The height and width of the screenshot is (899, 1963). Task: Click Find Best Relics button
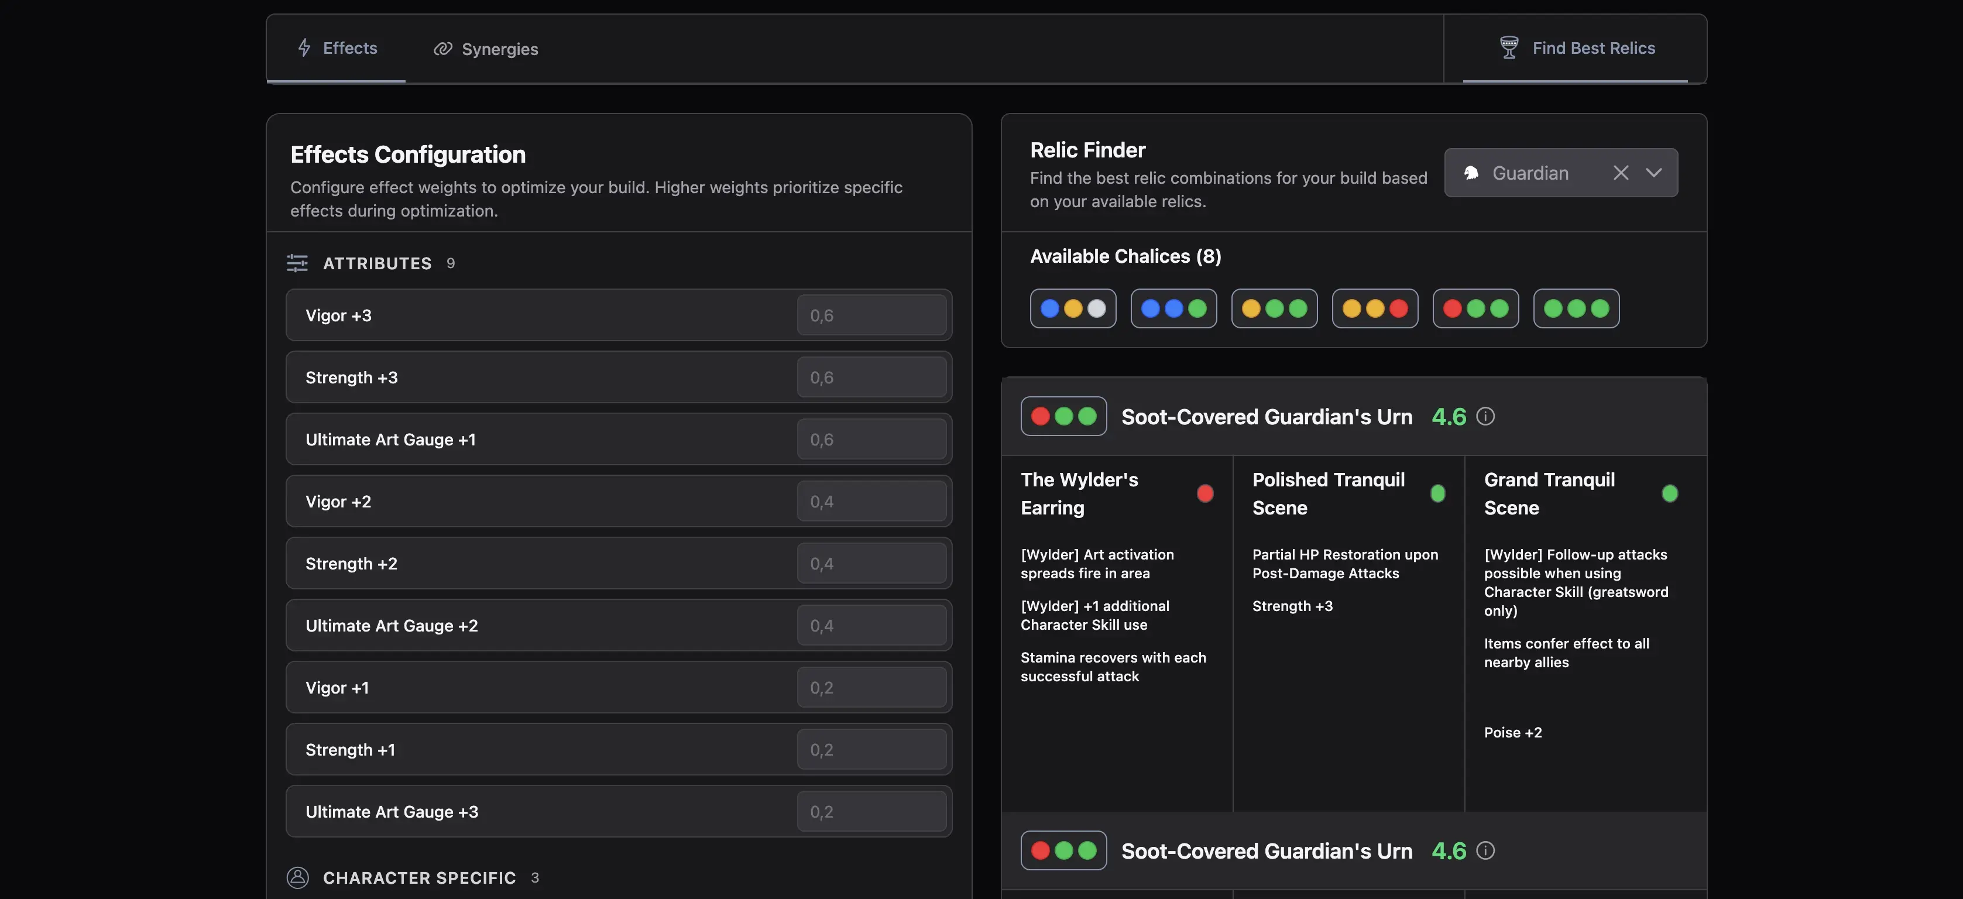pyautogui.click(x=1576, y=48)
